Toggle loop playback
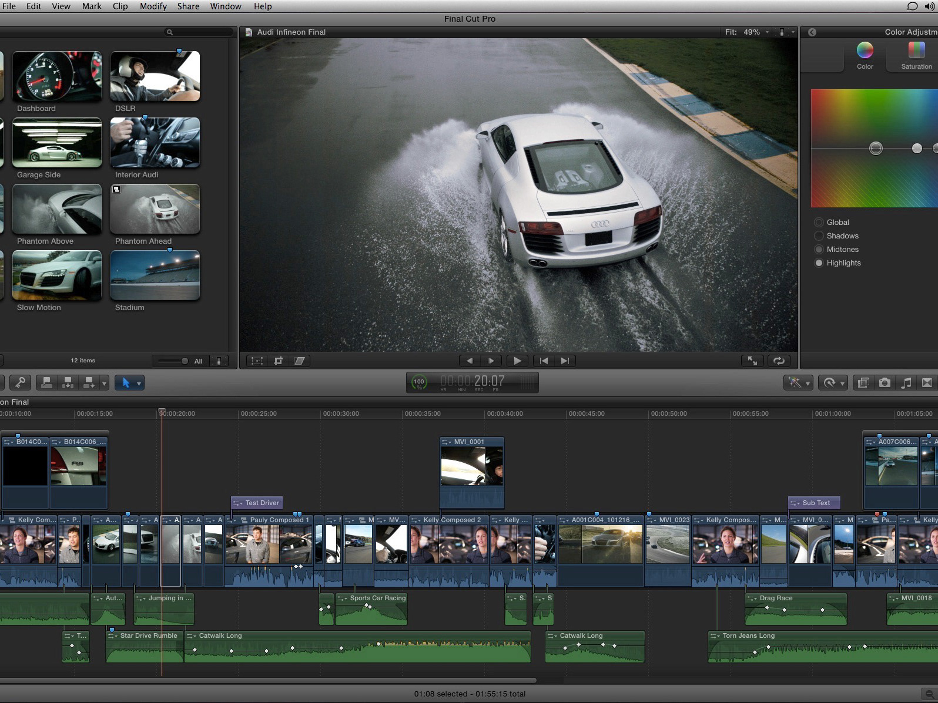 (779, 361)
